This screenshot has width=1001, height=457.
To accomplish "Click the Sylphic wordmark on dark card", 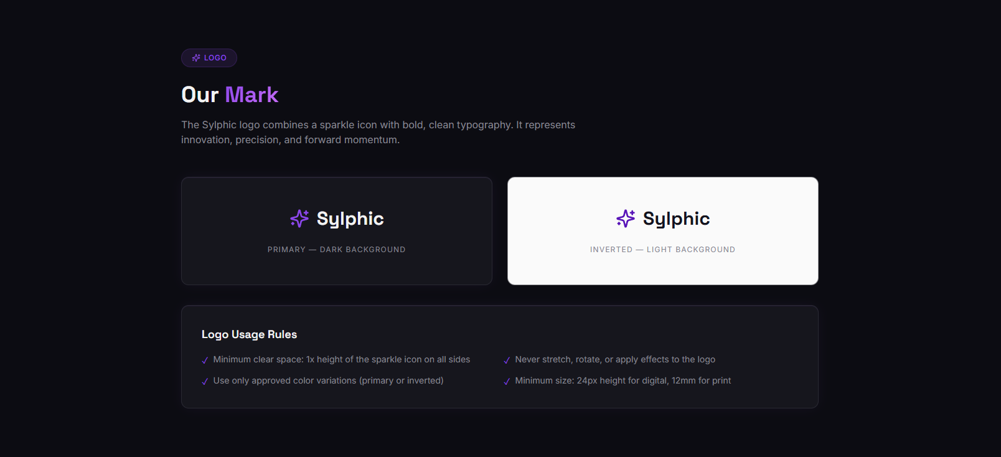I will pyautogui.click(x=350, y=219).
